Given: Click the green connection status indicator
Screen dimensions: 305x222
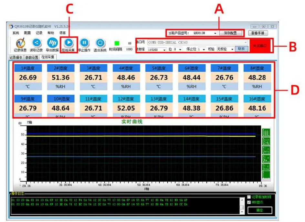Looking at the screenshot, I should 117,43.
